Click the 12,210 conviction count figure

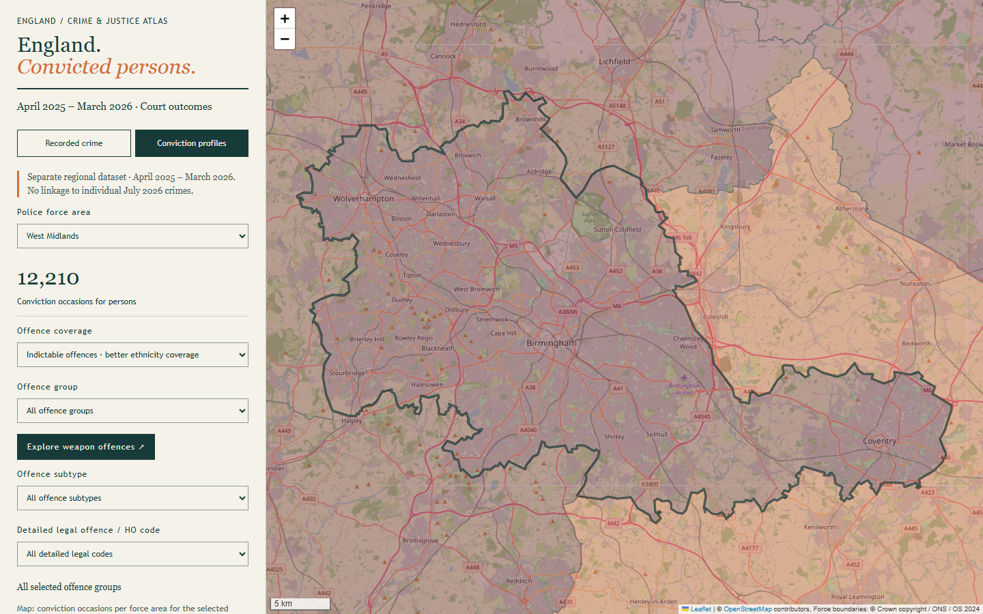click(x=48, y=279)
